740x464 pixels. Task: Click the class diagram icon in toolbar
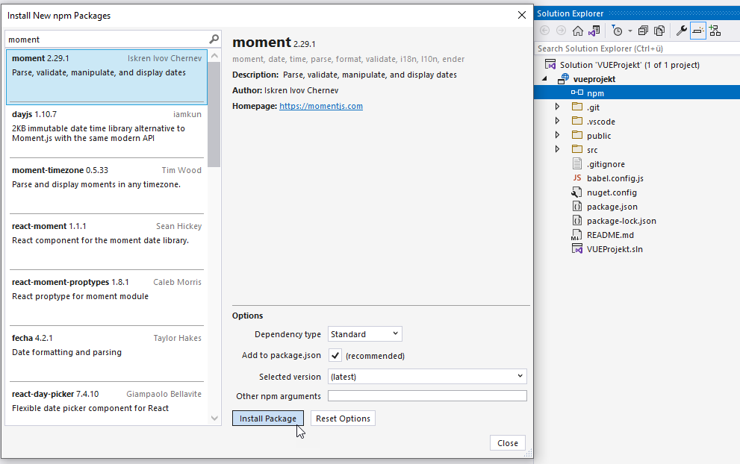point(715,31)
